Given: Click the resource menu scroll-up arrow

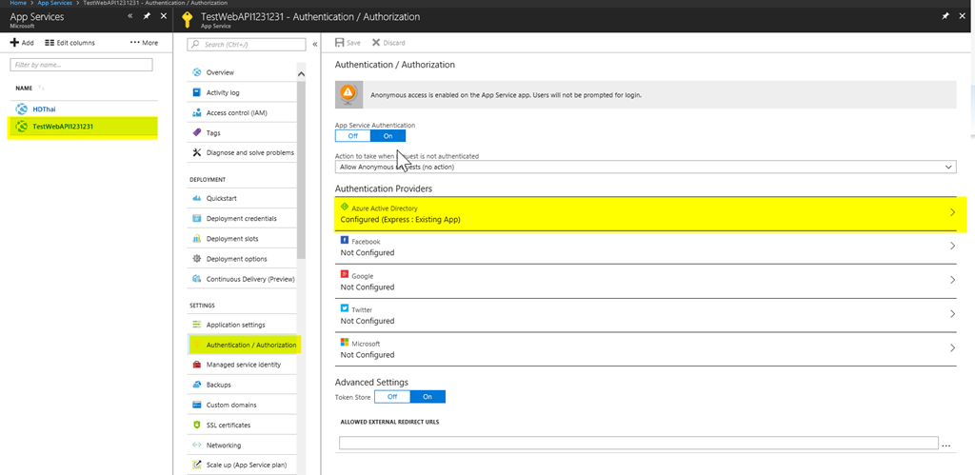Looking at the screenshot, I should pos(302,75).
